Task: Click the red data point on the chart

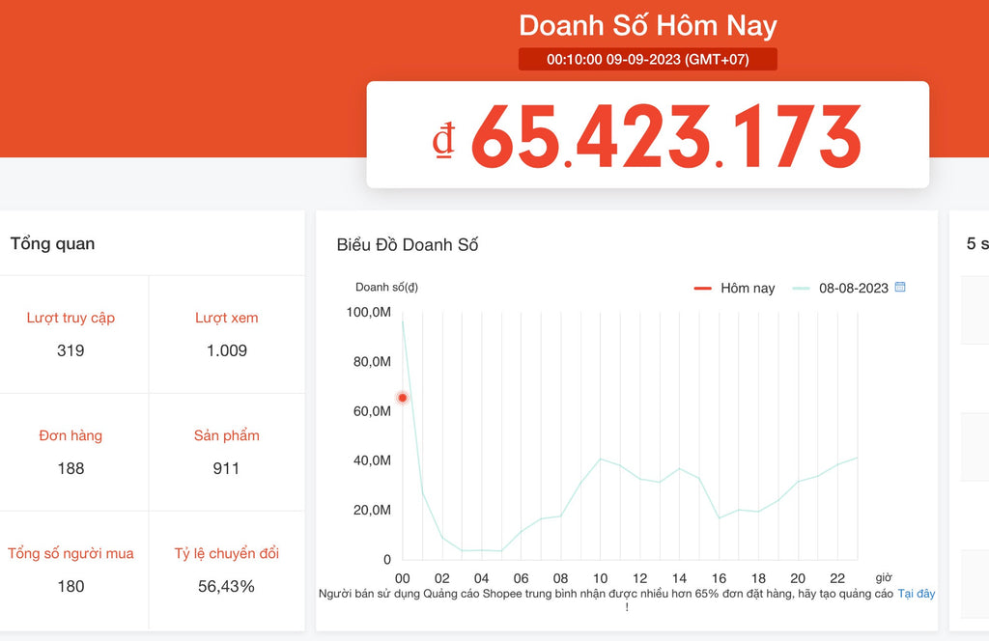Action: 403,397
